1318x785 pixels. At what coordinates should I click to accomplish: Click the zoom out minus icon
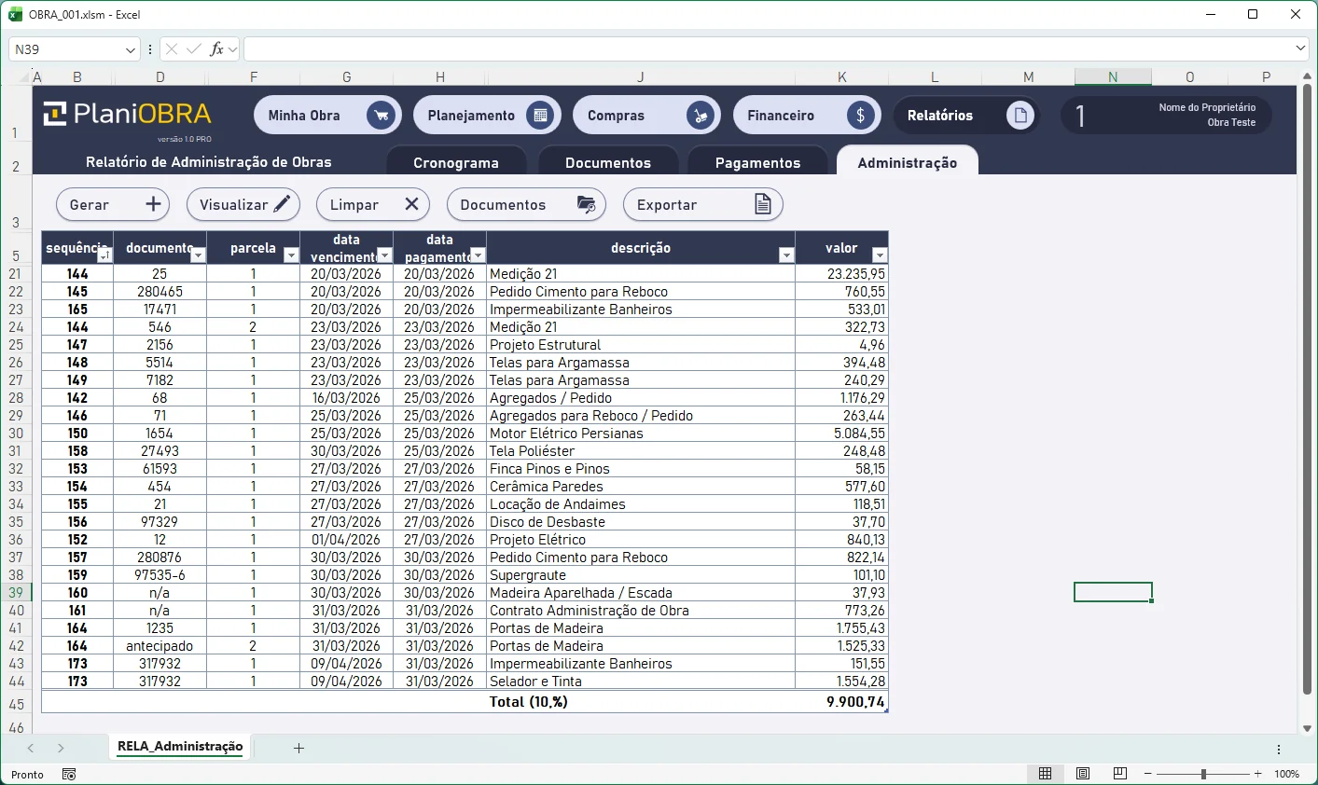click(x=1148, y=774)
